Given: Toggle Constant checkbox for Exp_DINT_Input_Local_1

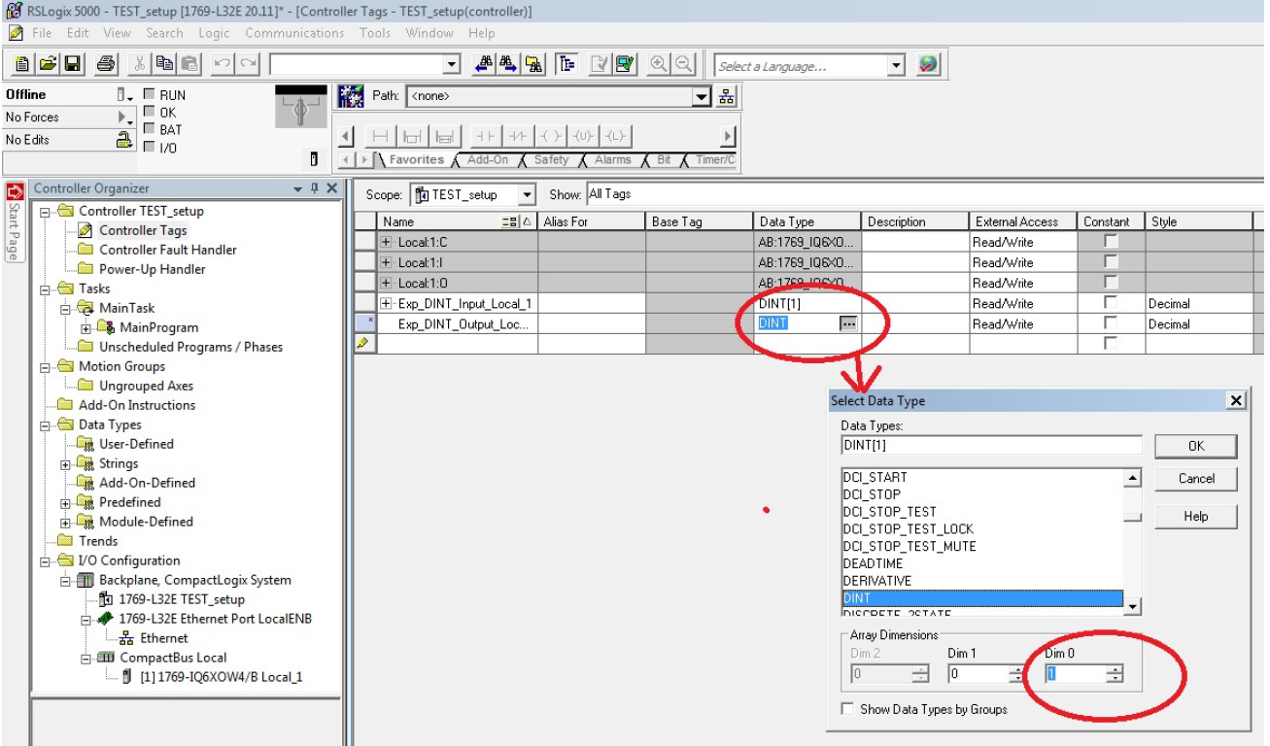Looking at the screenshot, I should click(1111, 302).
